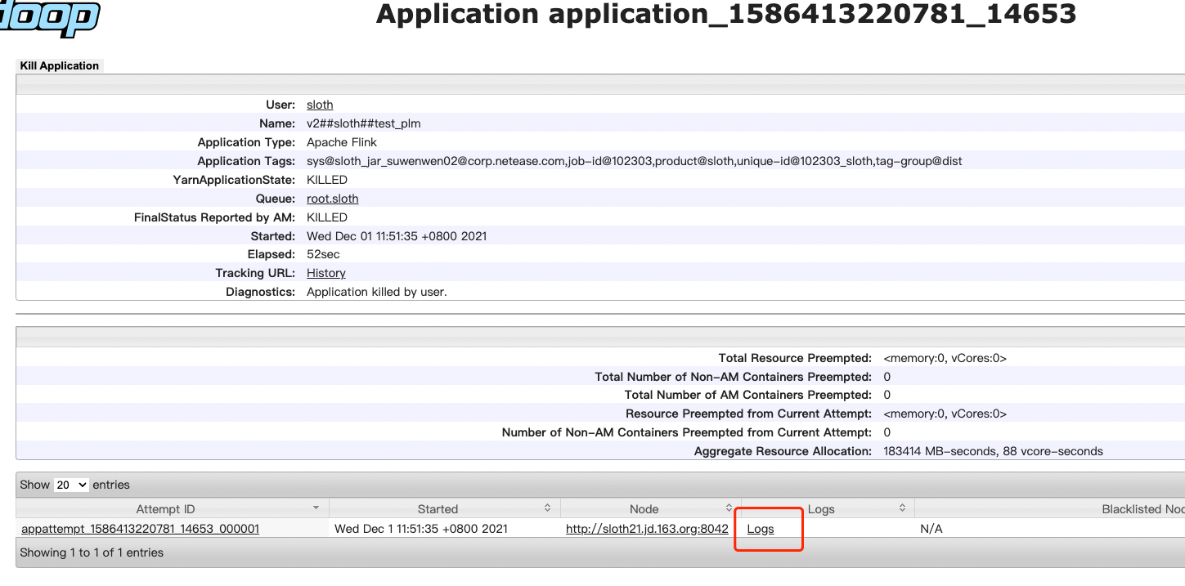1185x586 pixels.
Task: Click the Attempt ID descending sort arrow
Action: 316,508
